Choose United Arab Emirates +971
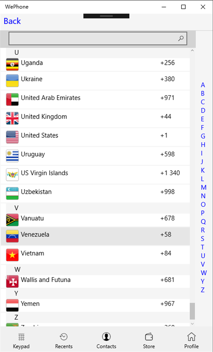Screen dimensions: 213x352 [x=95, y=100]
